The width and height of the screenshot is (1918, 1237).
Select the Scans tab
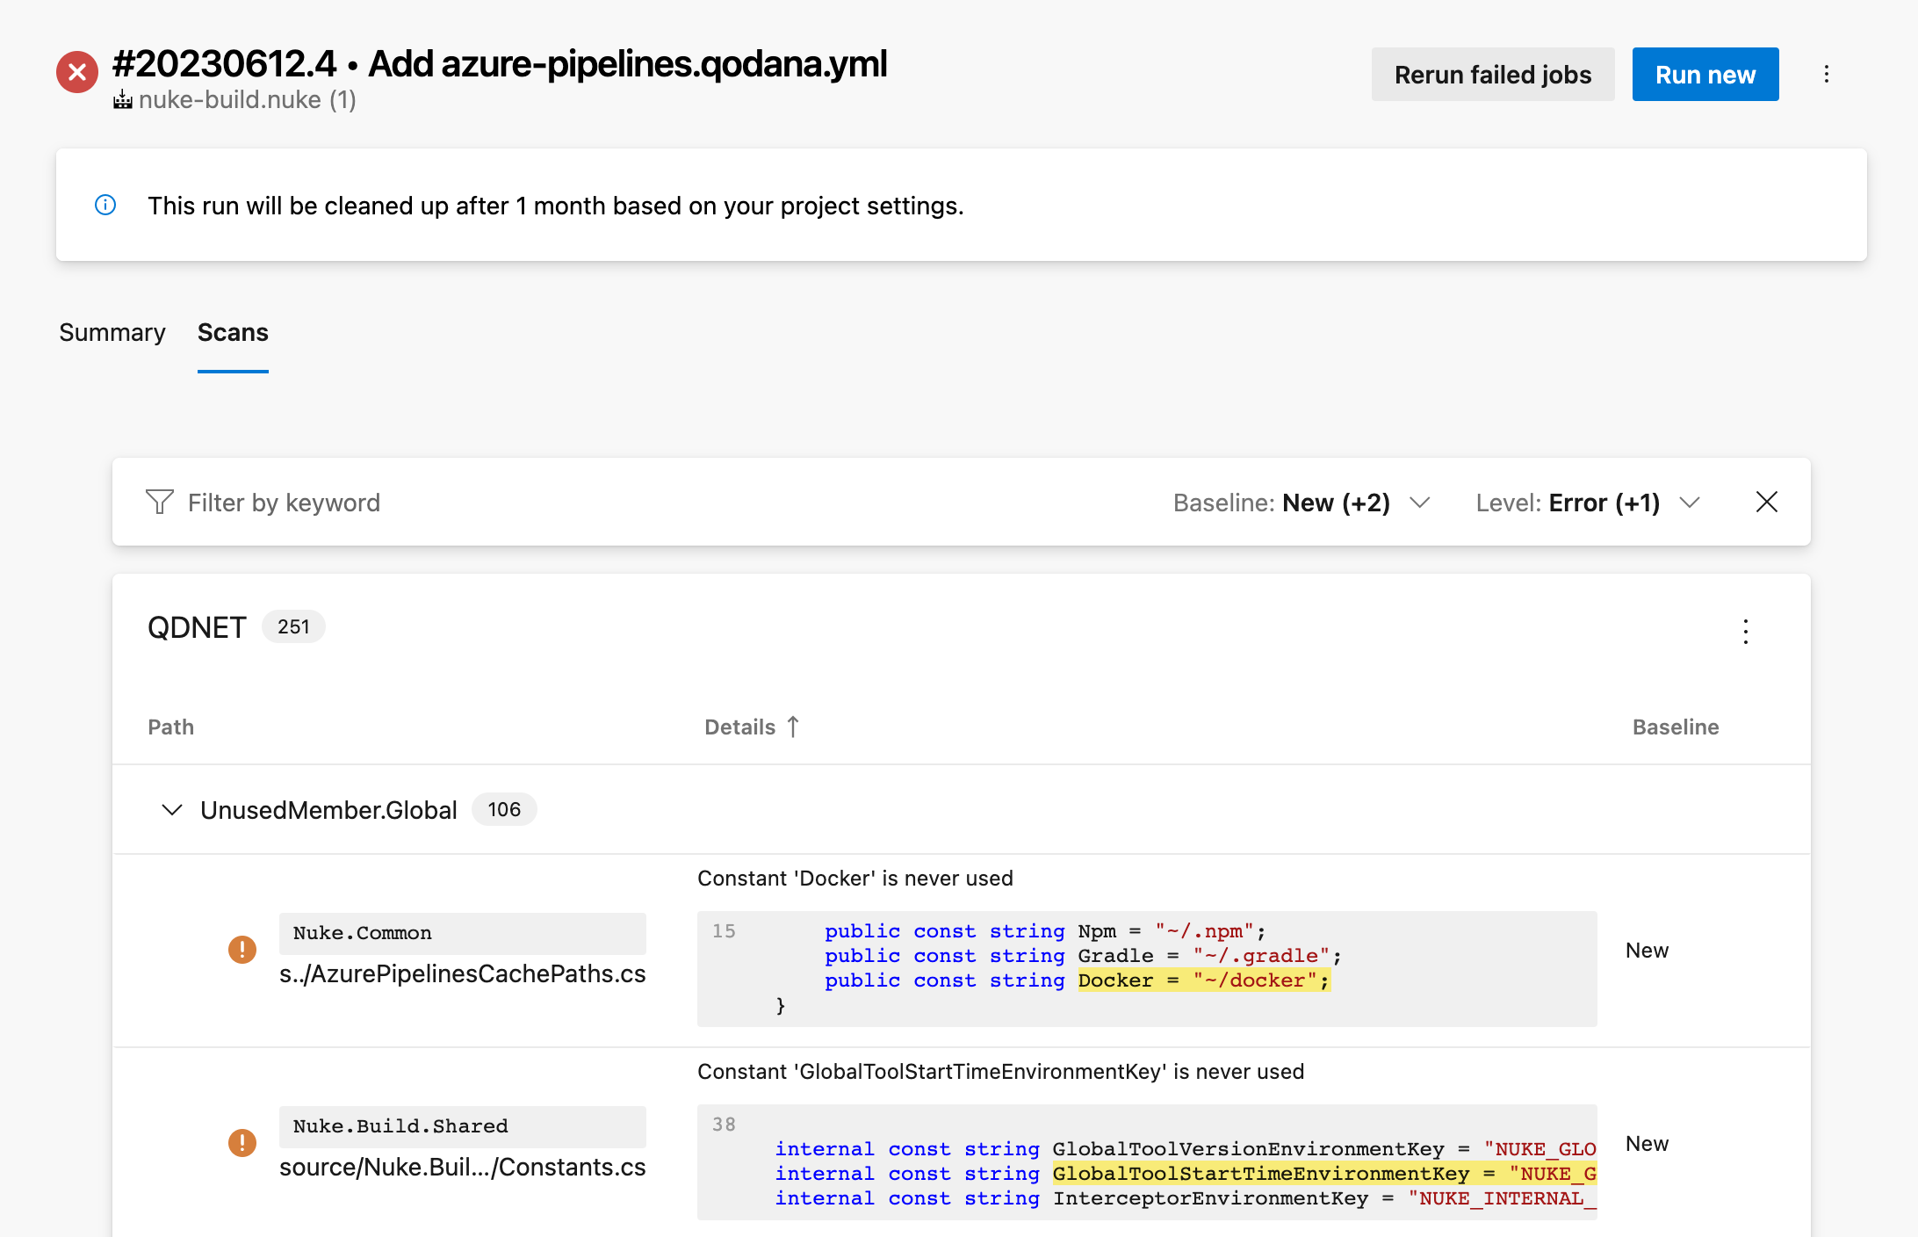(232, 333)
